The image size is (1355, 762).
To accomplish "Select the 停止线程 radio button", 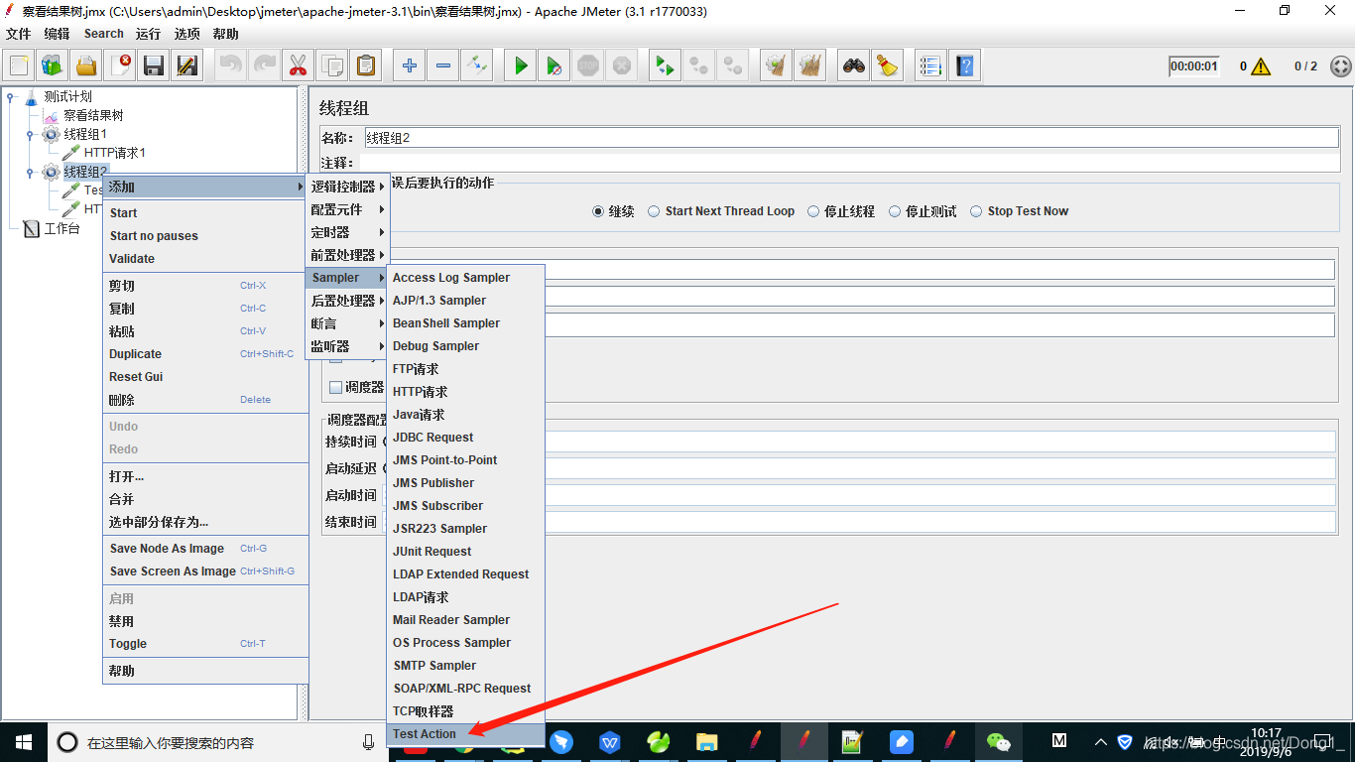I will click(813, 211).
